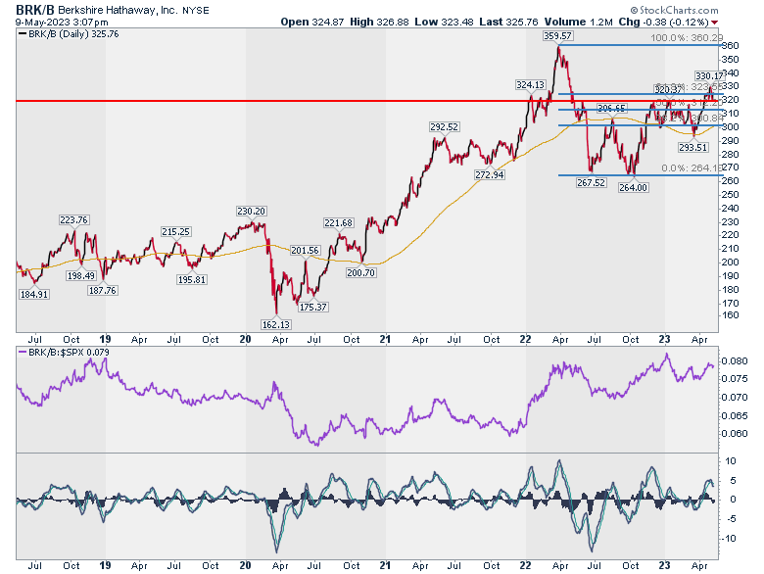Click the 175.37 price label
The height and width of the screenshot is (574, 764).
click(x=312, y=307)
